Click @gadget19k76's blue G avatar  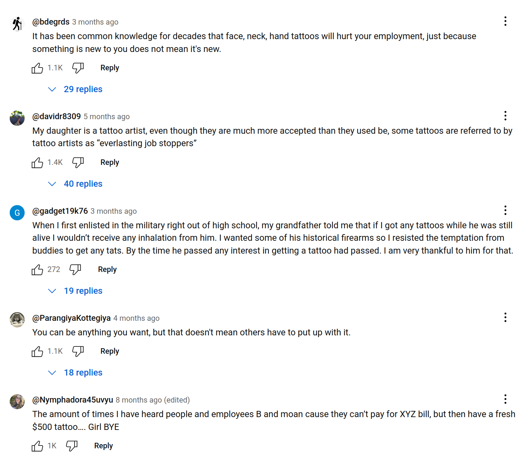tap(17, 213)
